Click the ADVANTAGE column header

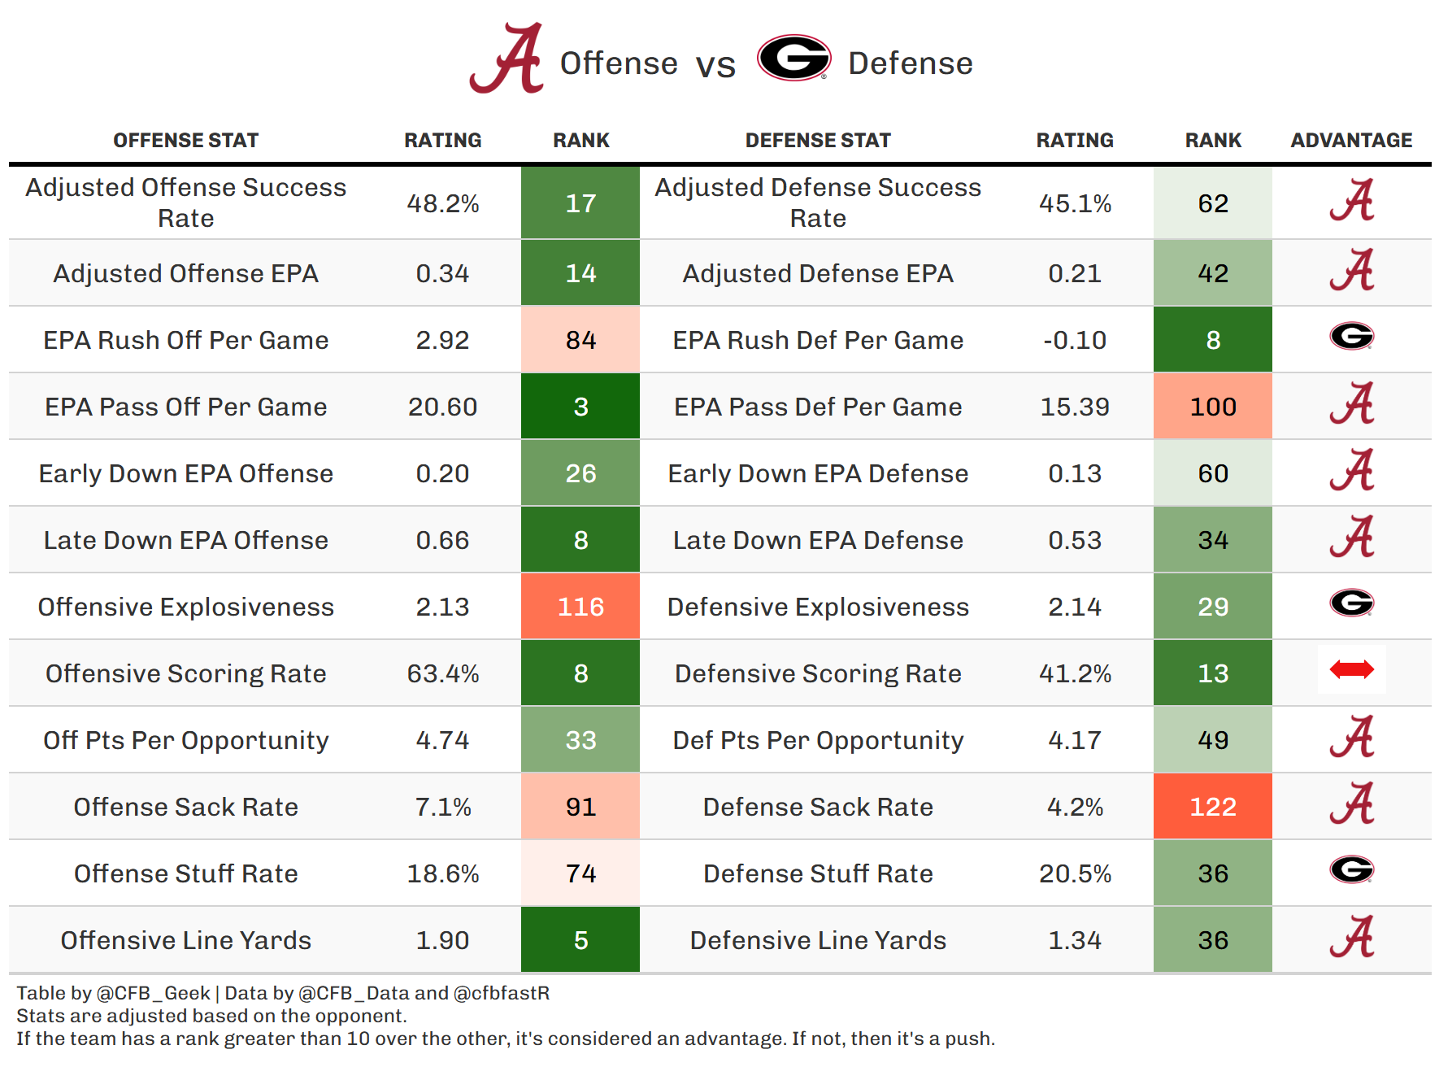(x=1351, y=141)
